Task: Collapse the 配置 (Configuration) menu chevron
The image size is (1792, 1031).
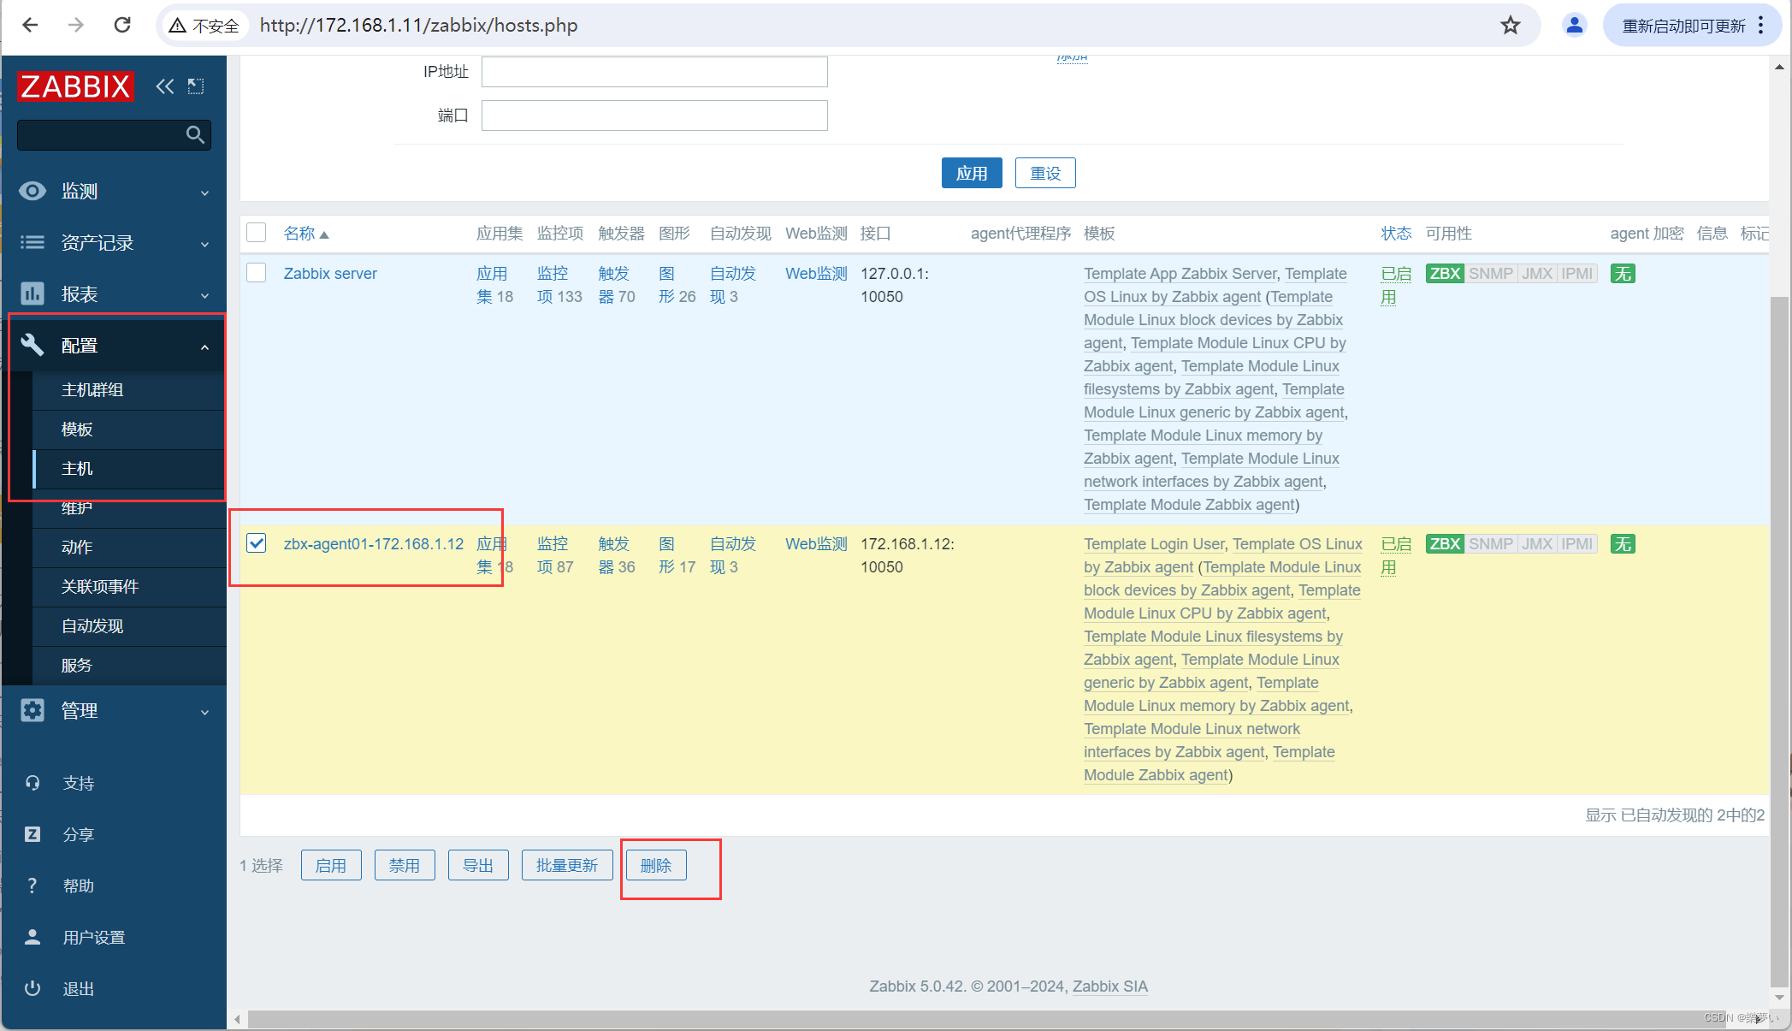Action: point(204,346)
